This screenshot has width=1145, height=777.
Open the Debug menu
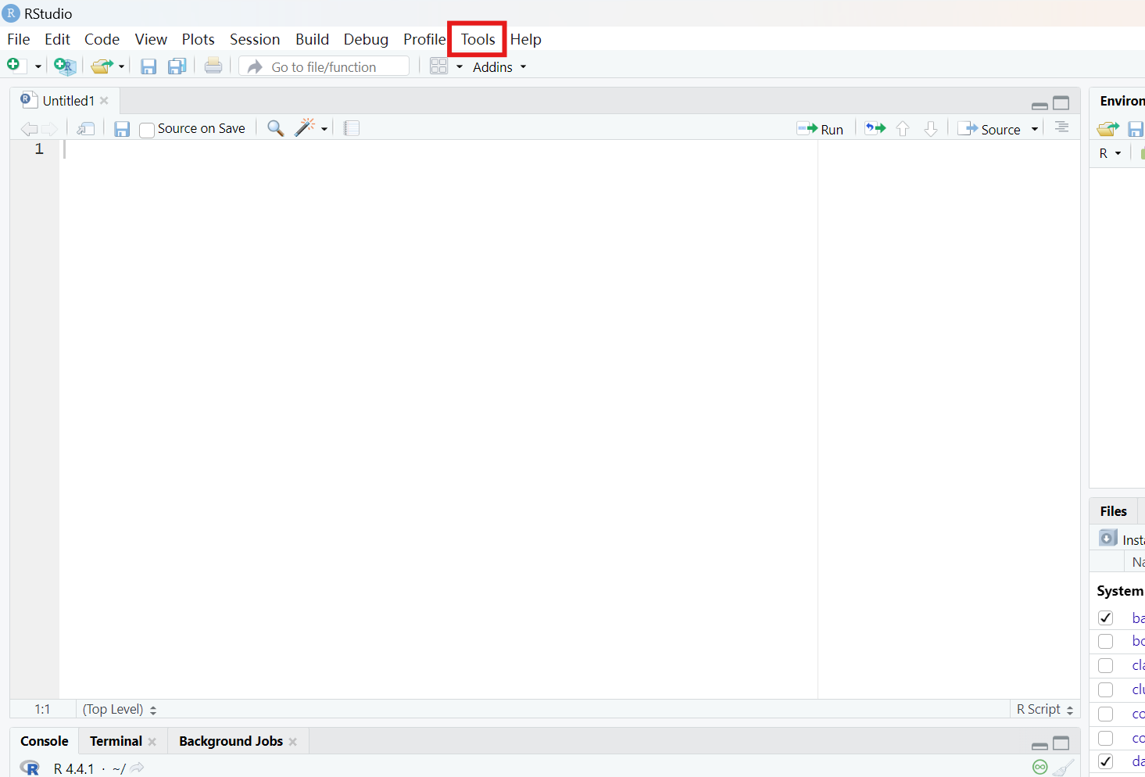(x=366, y=39)
